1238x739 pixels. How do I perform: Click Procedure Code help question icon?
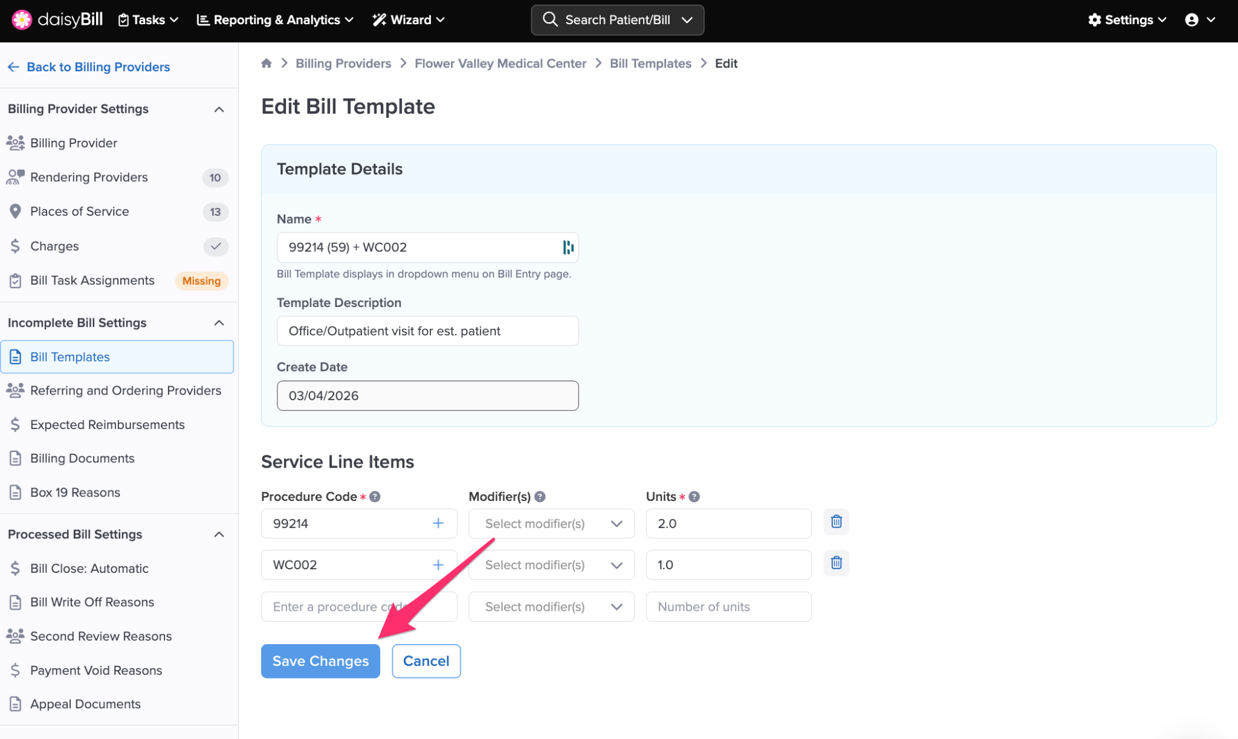tap(375, 497)
